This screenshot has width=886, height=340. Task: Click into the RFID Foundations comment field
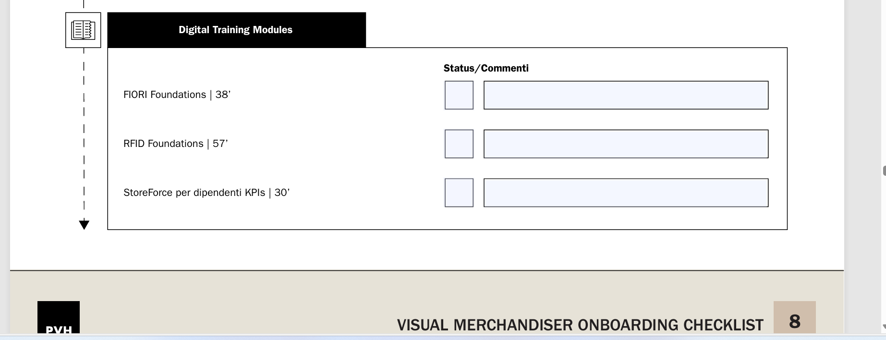coord(626,144)
